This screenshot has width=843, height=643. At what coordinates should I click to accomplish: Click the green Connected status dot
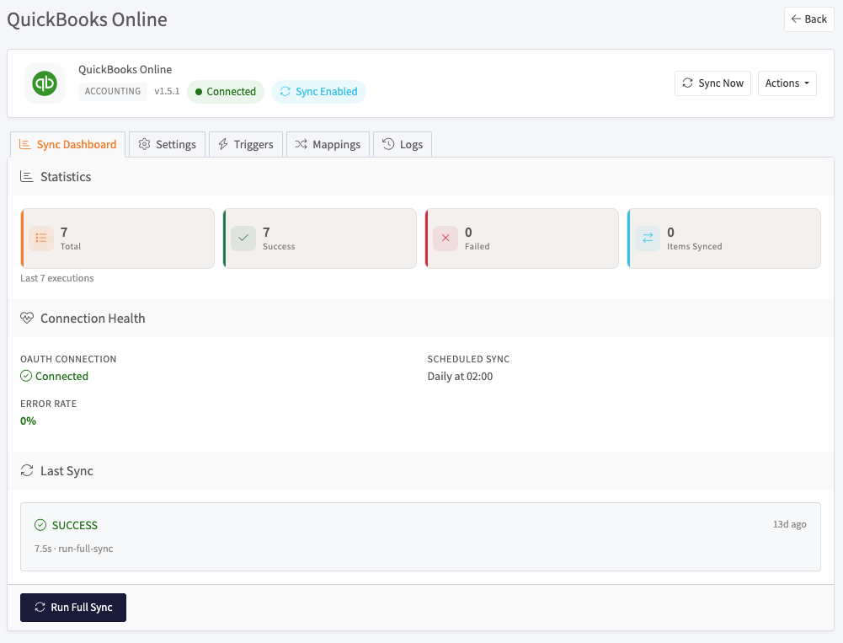tap(199, 92)
